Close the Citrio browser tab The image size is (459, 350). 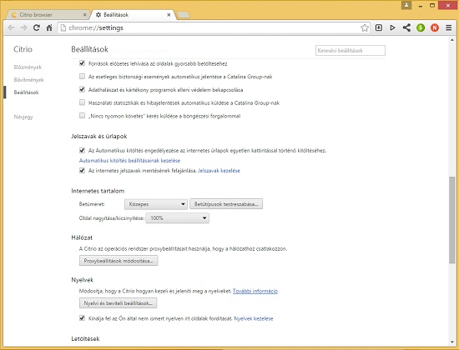84,15
